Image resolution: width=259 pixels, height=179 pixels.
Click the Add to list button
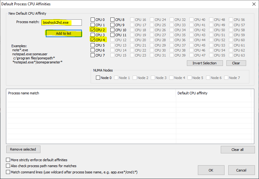[64, 33]
